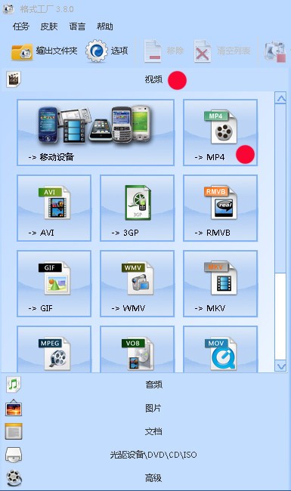This screenshot has height=491, width=291.
Task: Select the MKV conversion tile
Action: tap(220, 283)
